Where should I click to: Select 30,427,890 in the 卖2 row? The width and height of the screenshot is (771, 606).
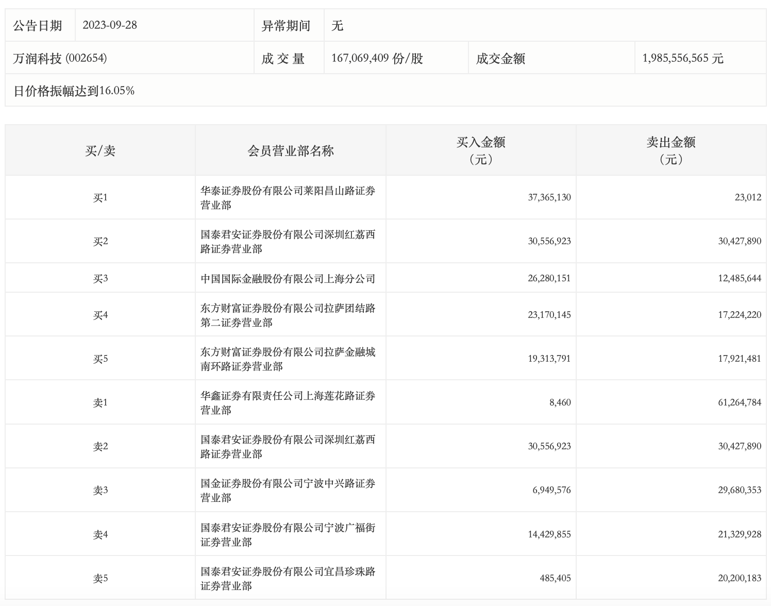(x=740, y=446)
